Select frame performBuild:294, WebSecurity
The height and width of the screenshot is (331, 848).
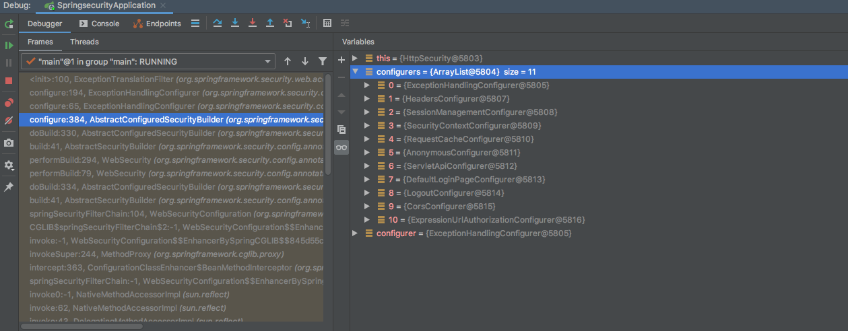(x=172, y=160)
